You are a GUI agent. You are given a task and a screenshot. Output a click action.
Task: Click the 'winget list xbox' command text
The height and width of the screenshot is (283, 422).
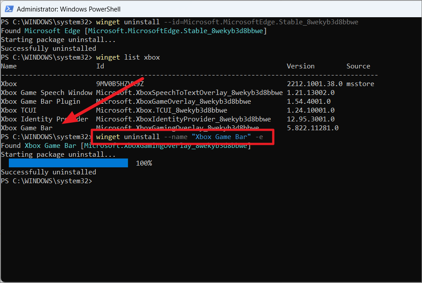(128, 57)
